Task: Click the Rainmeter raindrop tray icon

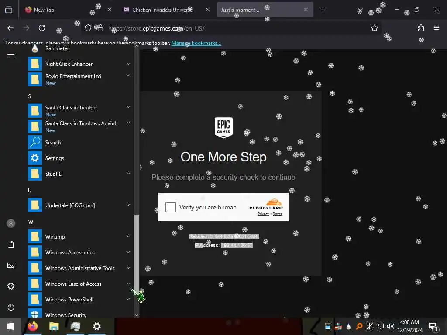Action: coord(348,326)
